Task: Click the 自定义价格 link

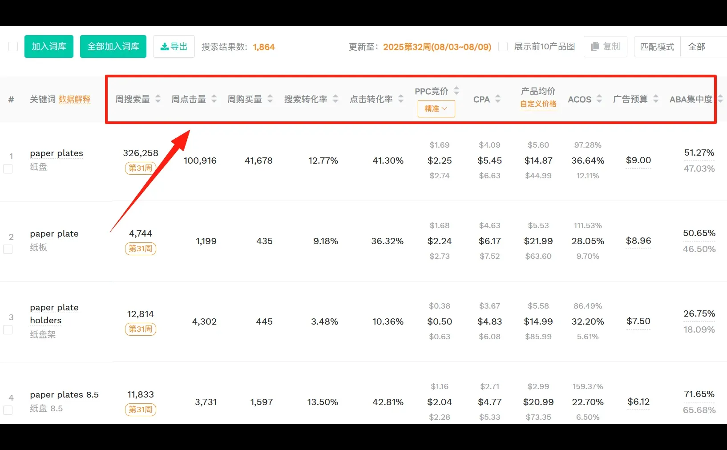Action: click(x=538, y=104)
